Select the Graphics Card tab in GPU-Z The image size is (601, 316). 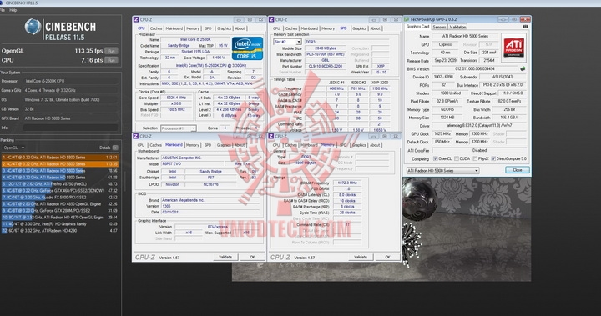click(x=418, y=27)
